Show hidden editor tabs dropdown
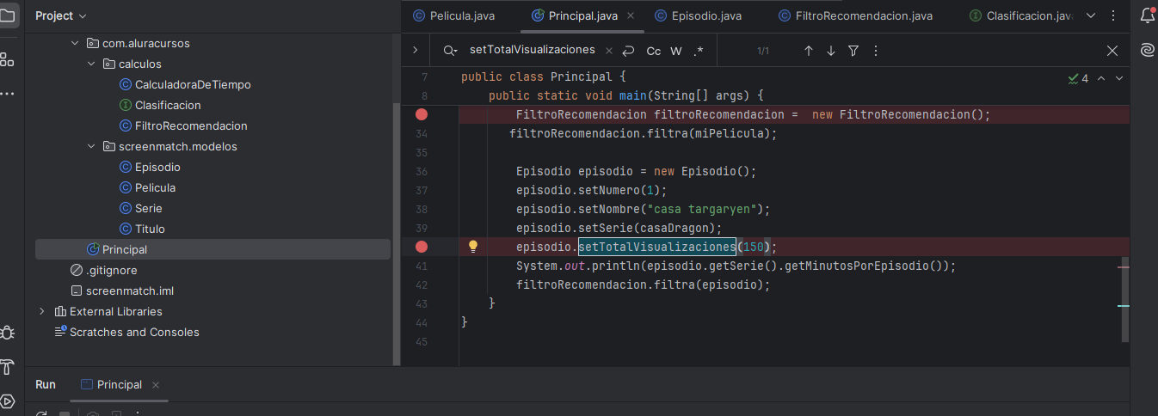 click(x=1091, y=15)
